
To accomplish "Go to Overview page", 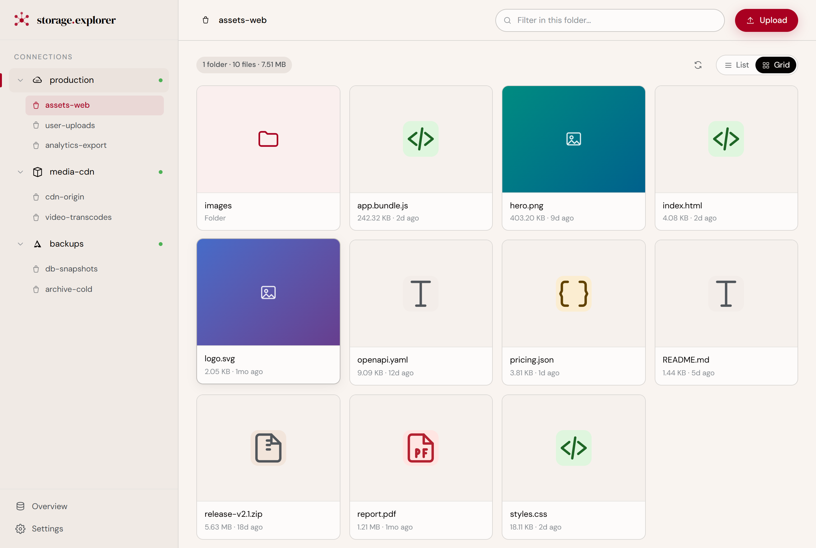I will pos(89,506).
